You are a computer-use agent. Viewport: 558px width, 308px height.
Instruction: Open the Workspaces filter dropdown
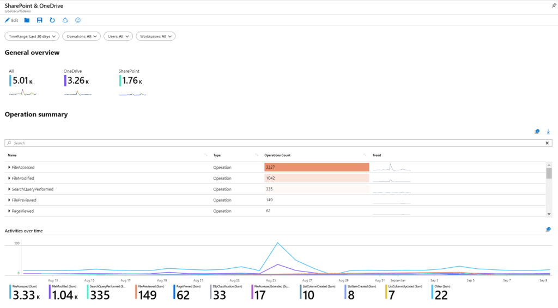click(x=155, y=36)
